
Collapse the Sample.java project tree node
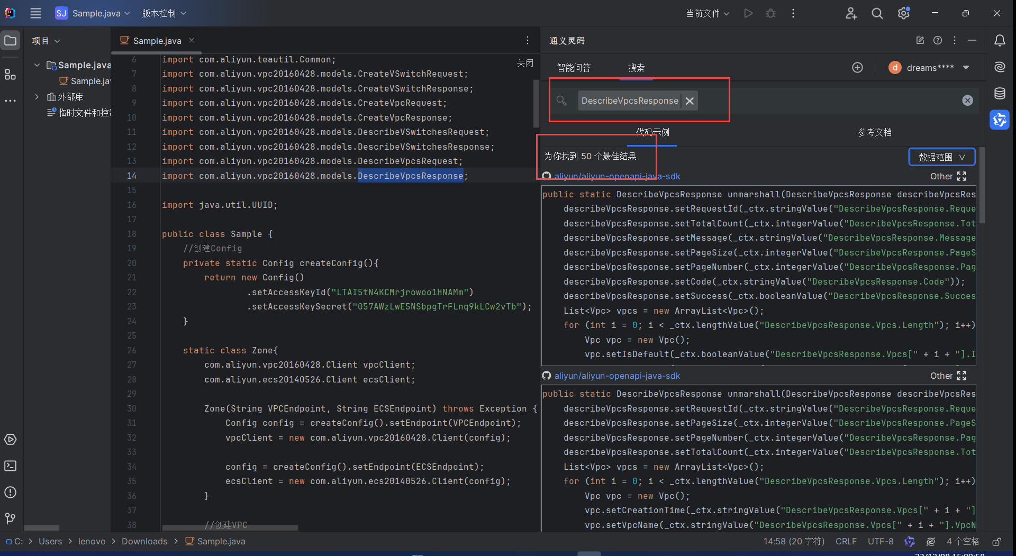tap(37, 65)
